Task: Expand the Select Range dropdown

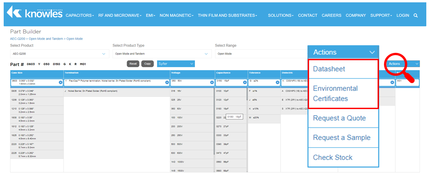Action: pyautogui.click(x=261, y=54)
